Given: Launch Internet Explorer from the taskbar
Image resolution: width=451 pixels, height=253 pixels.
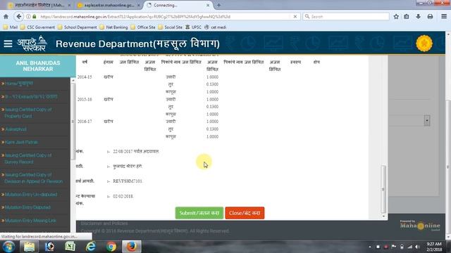Looking at the screenshot, I should click(x=91, y=247).
